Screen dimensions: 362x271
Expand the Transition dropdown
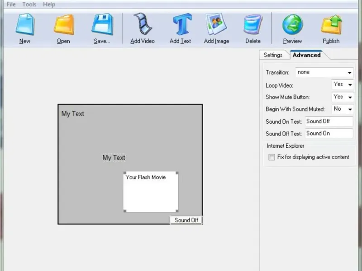[324, 72]
